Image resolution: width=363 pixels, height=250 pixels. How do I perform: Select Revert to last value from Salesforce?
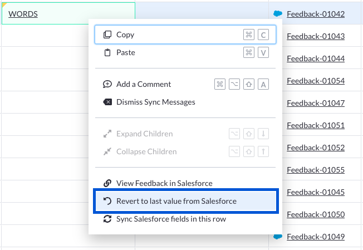(185, 201)
